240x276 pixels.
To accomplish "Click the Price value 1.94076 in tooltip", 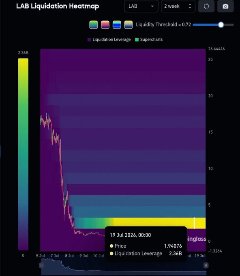I will click(x=173, y=246).
